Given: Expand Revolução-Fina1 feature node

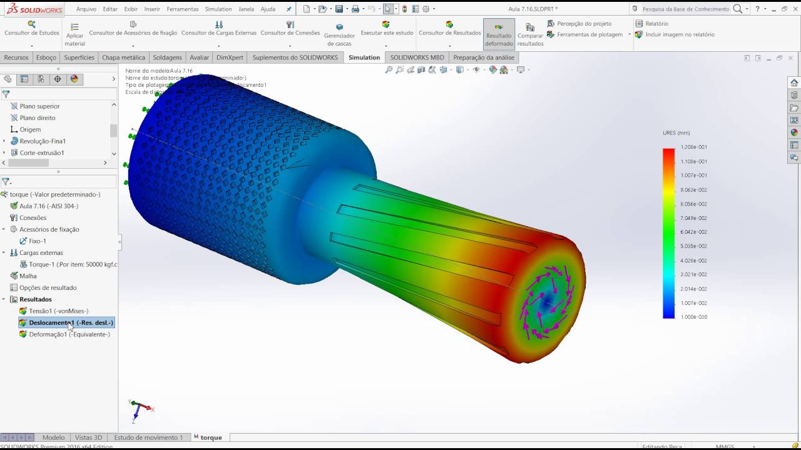Looking at the screenshot, I should click(4, 141).
